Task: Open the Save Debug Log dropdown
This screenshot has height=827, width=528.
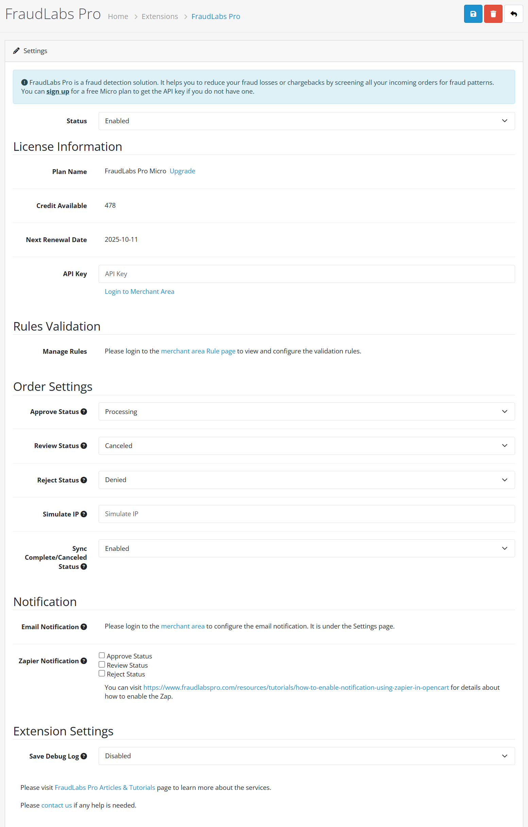Action: (x=306, y=756)
